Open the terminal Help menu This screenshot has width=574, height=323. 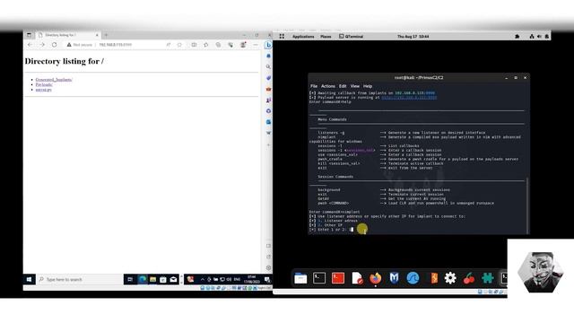click(x=368, y=86)
